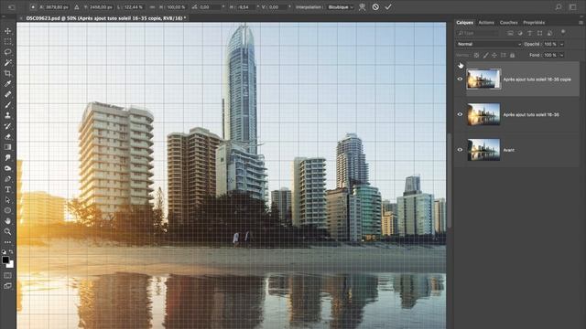Select the History Brush tool
The image size is (586, 329).
[x=8, y=126]
